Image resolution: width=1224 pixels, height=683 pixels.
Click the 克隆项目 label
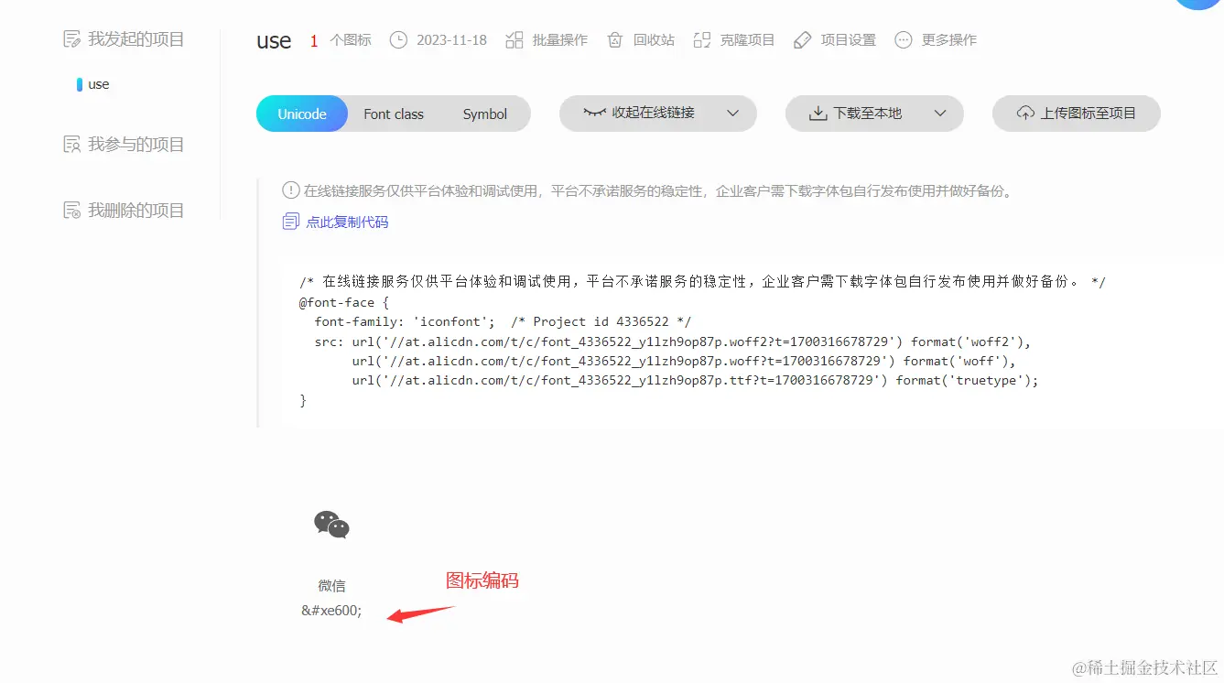point(747,40)
